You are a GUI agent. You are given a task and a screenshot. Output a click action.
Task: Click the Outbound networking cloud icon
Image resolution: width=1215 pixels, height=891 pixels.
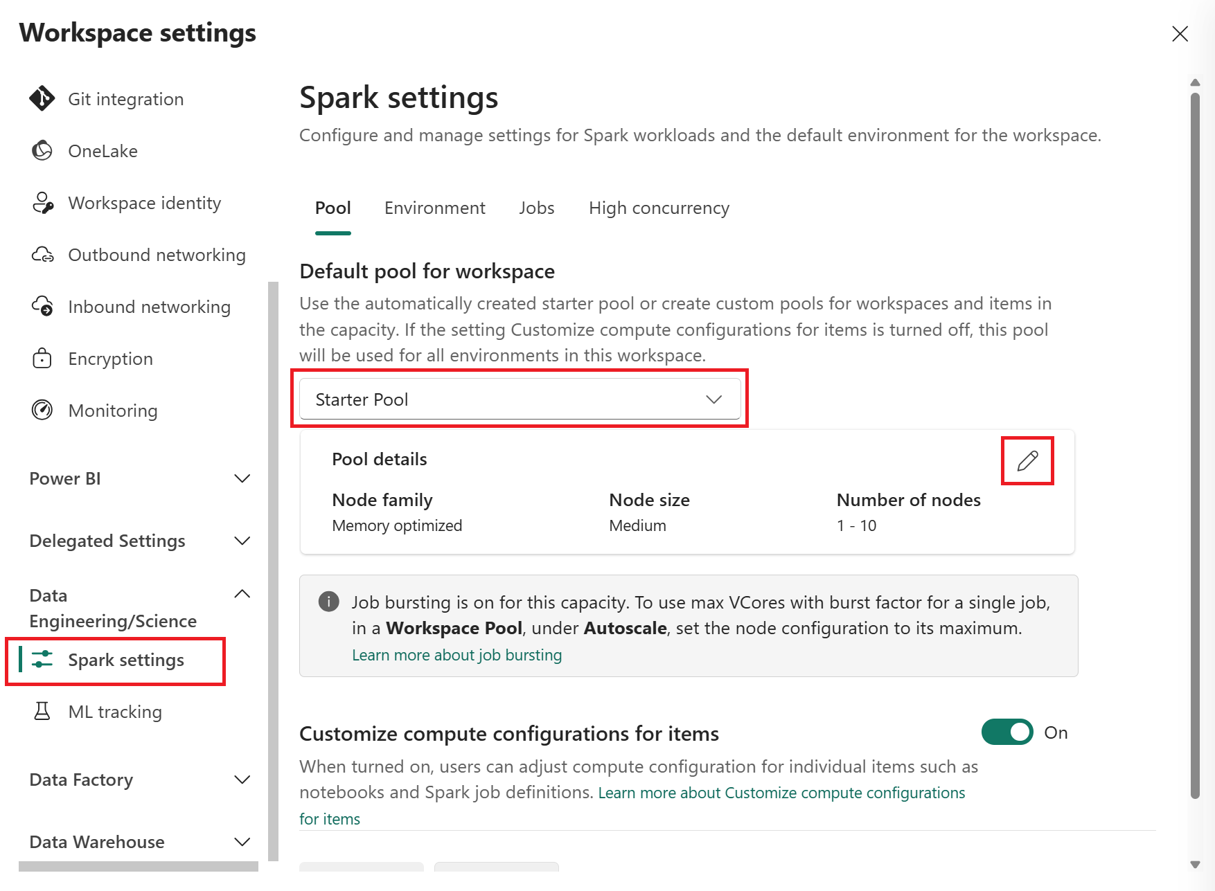click(43, 255)
